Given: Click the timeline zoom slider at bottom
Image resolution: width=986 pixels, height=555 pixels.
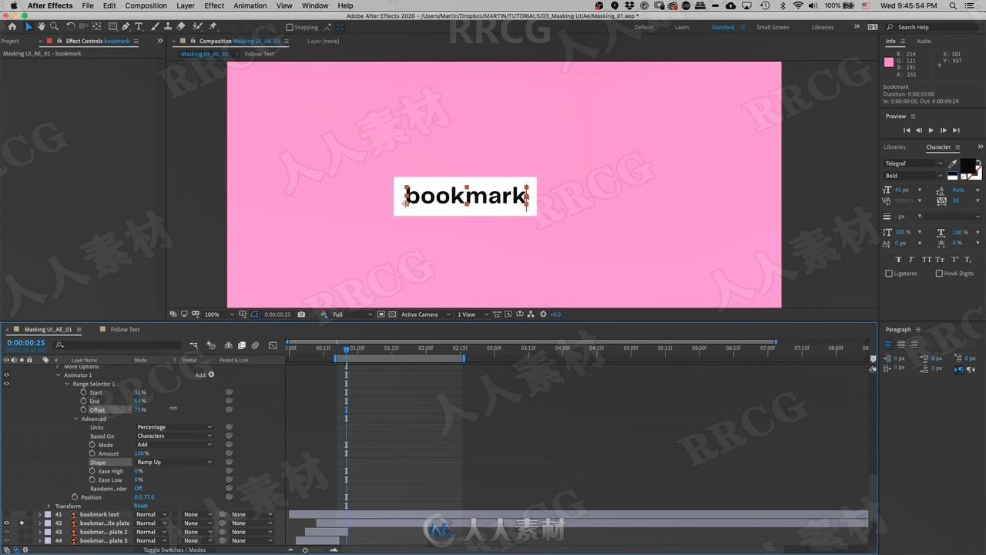Looking at the screenshot, I should pyautogui.click(x=305, y=550).
